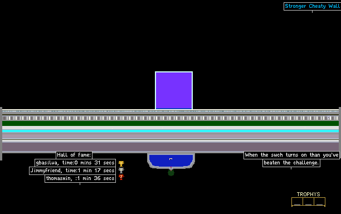Image resolution: width=341 pixels, height=214 pixels.
Task: Select the middle empty trophy slot
Action: click(308, 201)
